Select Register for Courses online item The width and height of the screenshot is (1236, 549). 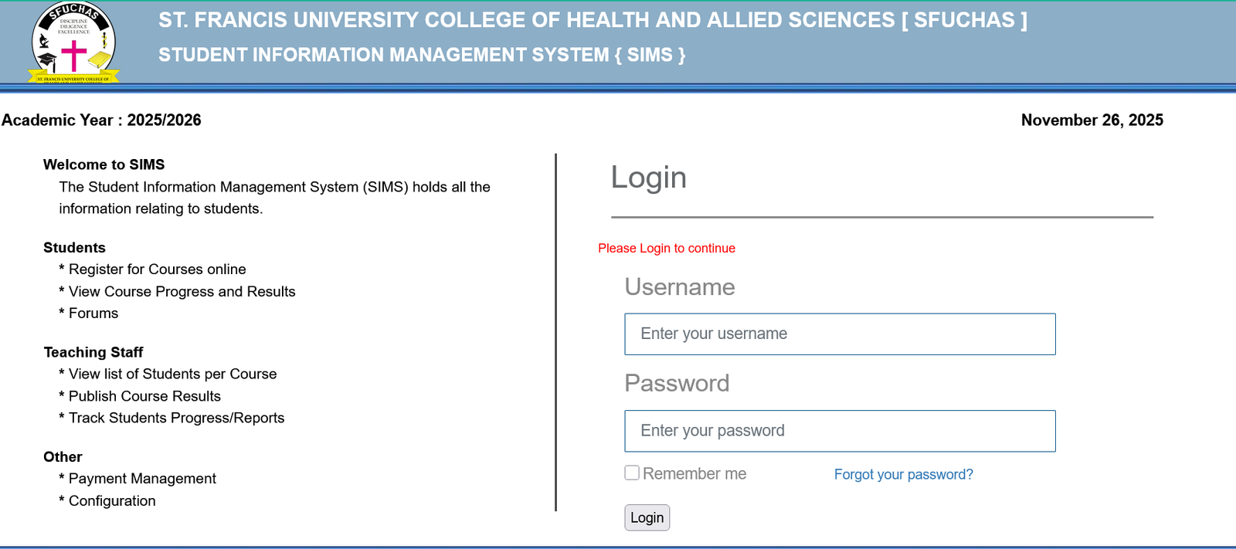[157, 269]
